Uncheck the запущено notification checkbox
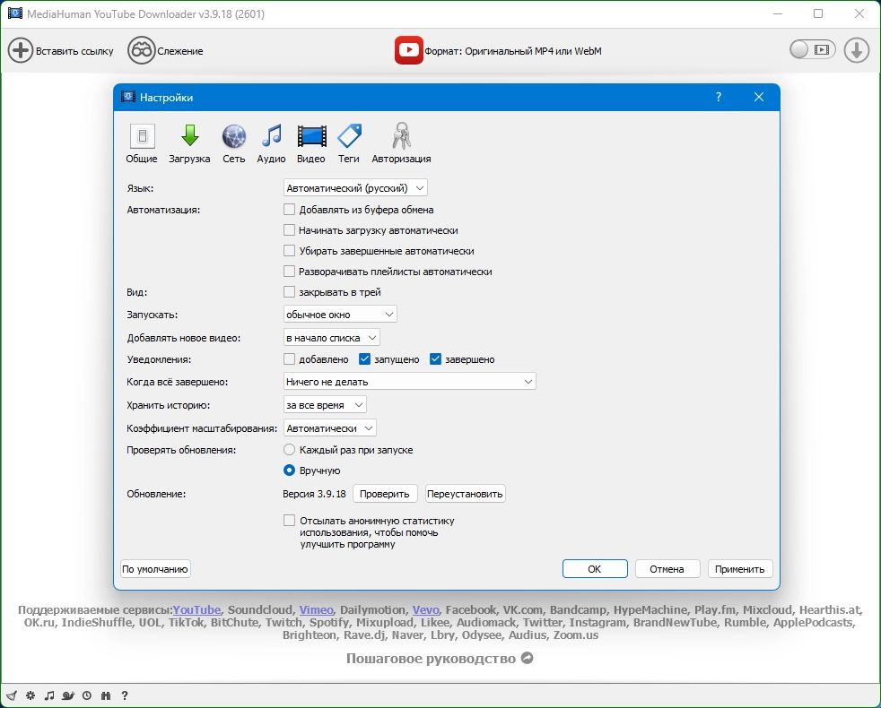This screenshot has width=881, height=708. [364, 359]
